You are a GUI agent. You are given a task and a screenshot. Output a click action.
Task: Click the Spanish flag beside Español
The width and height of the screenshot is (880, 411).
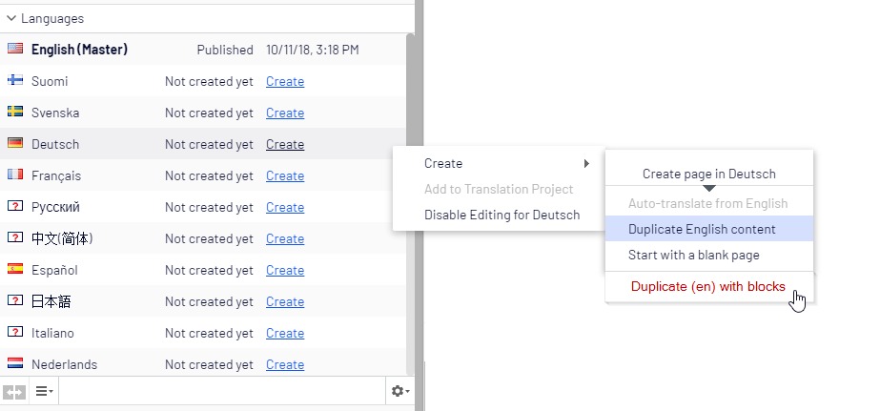14,270
